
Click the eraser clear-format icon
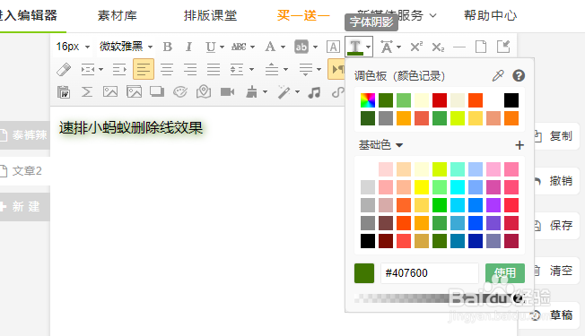(64, 70)
